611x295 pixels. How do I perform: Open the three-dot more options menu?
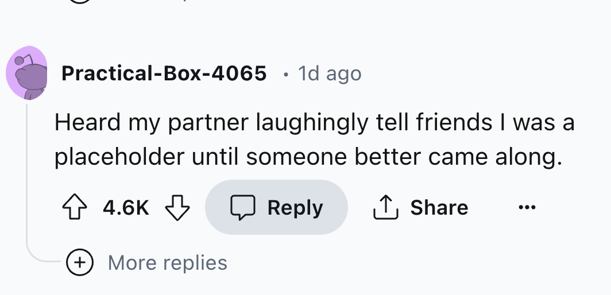527,207
